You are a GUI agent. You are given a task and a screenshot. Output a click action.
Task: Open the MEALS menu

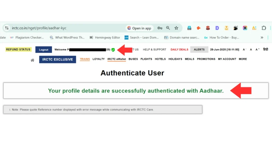coord(189,59)
